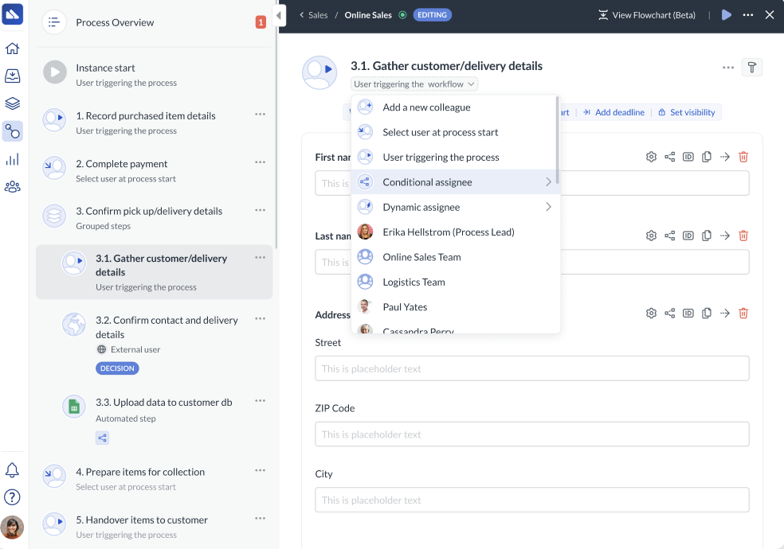Open settings gear for Address field

(x=651, y=313)
